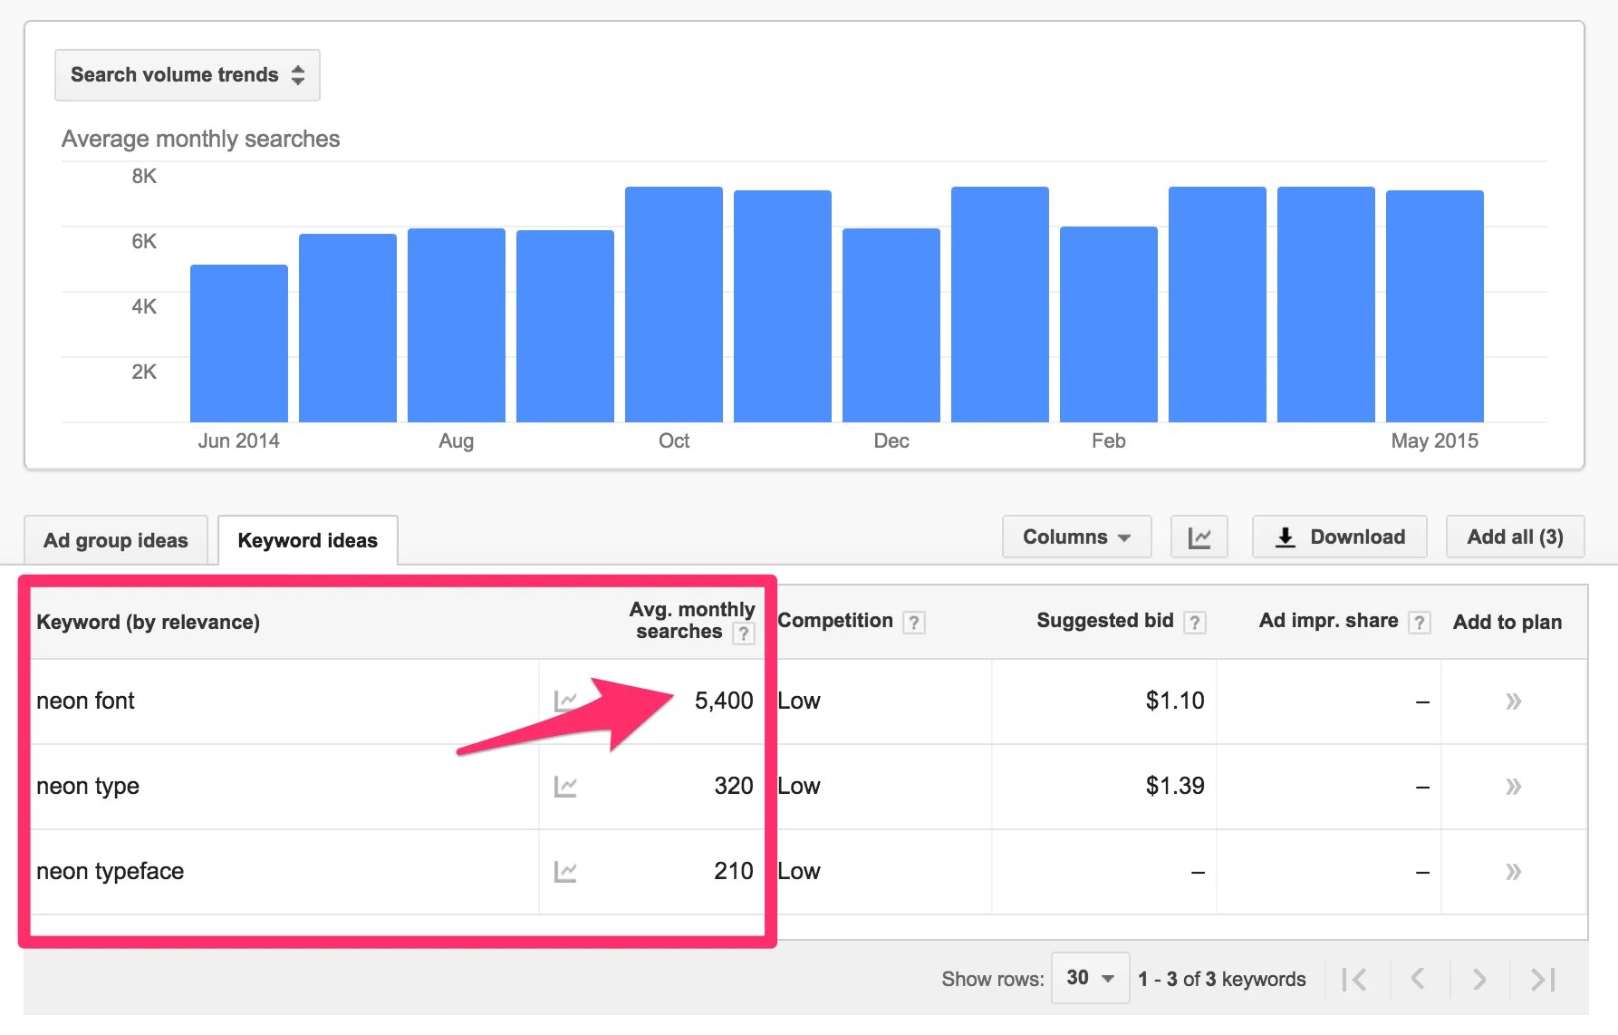Switch to the Keyword ideas tab
This screenshot has height=1035, width=1618.
[308, 540]
